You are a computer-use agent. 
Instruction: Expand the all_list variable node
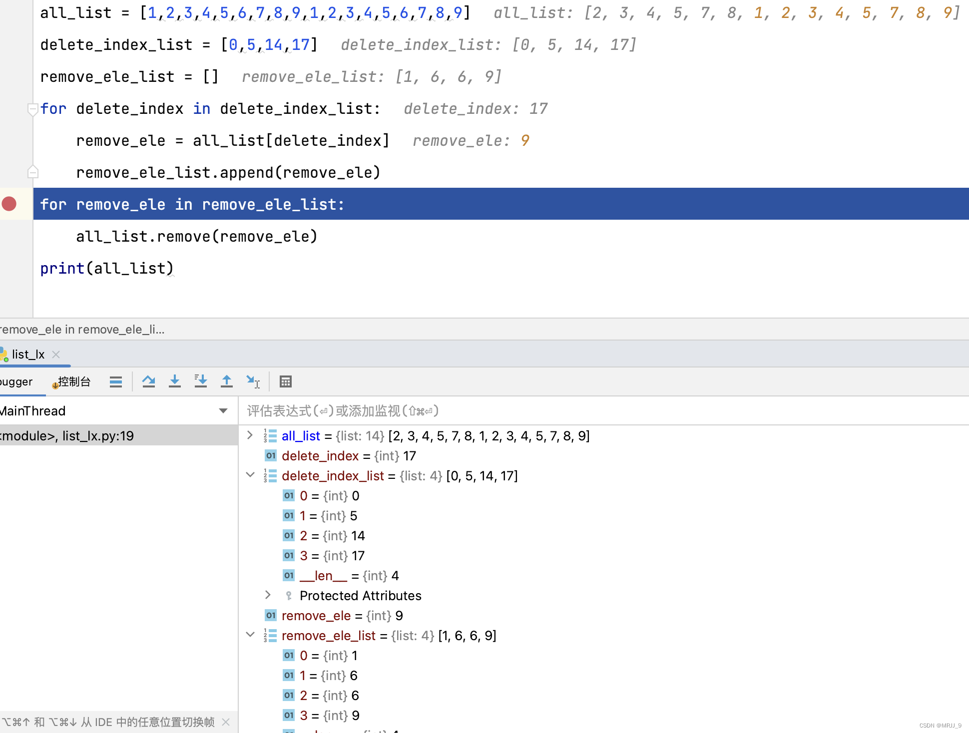click(x=250, y=435)
